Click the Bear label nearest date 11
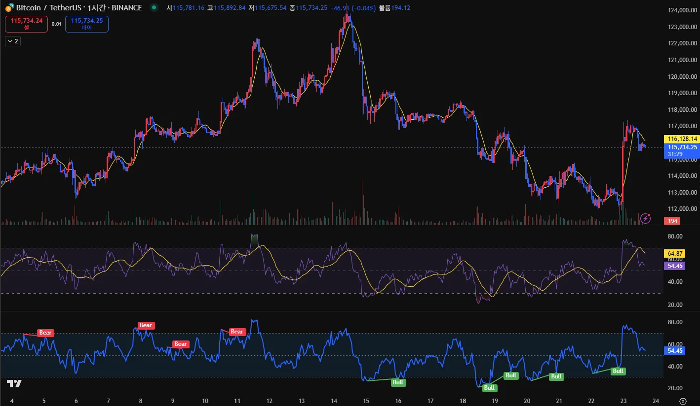The width and height of the screenshot is (700, 406). (237, 332)
